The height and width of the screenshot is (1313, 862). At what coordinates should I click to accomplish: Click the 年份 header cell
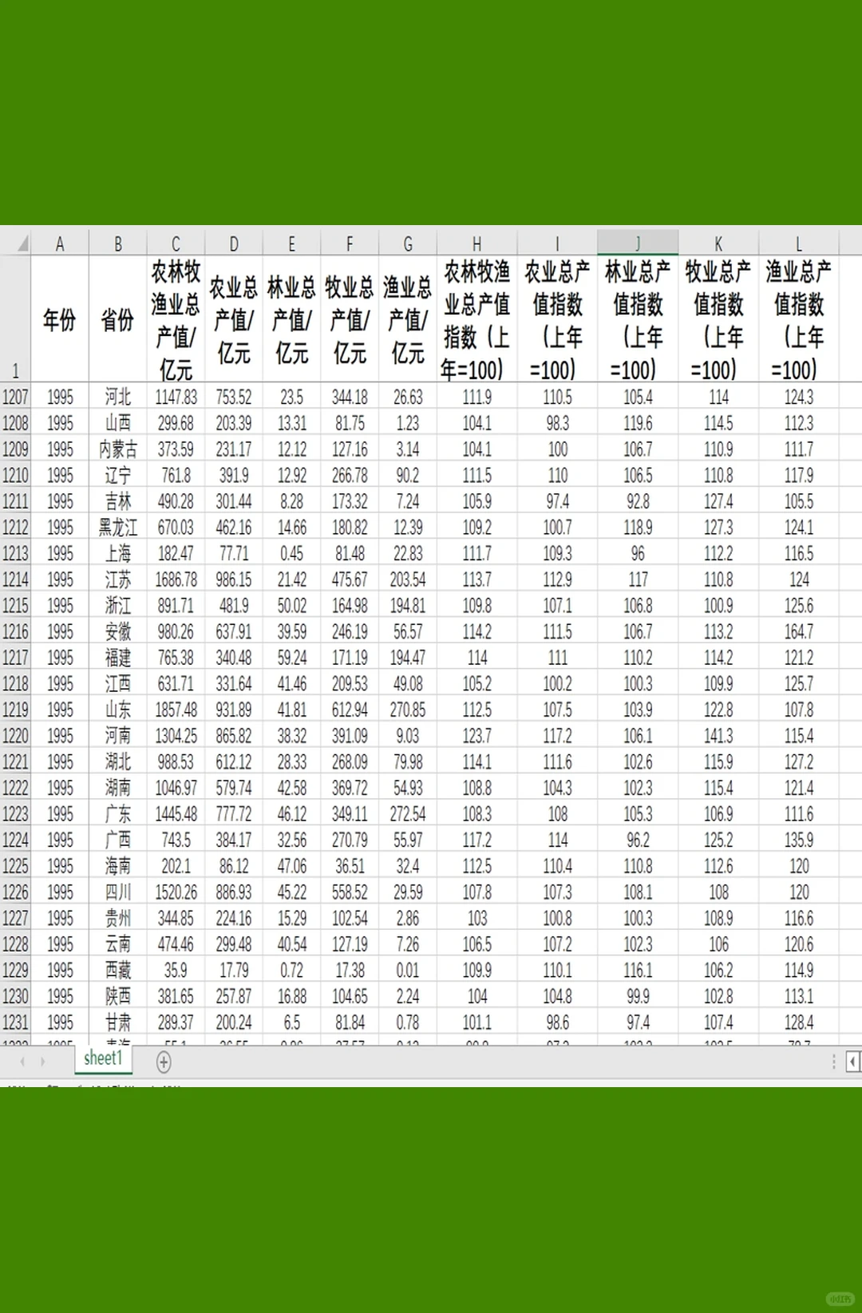click(60, 319)
